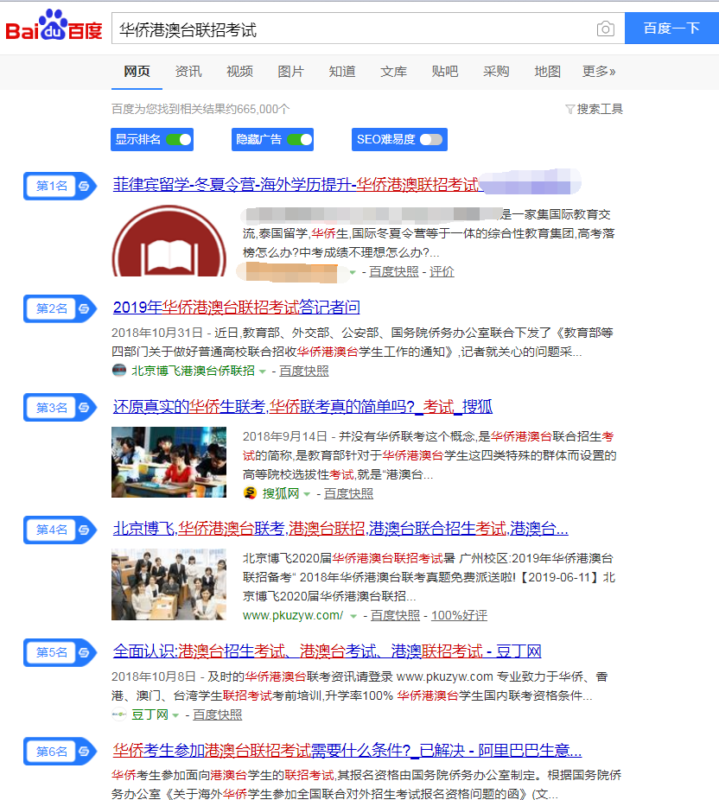Switch to the 知道 tab

click(342, 72)
